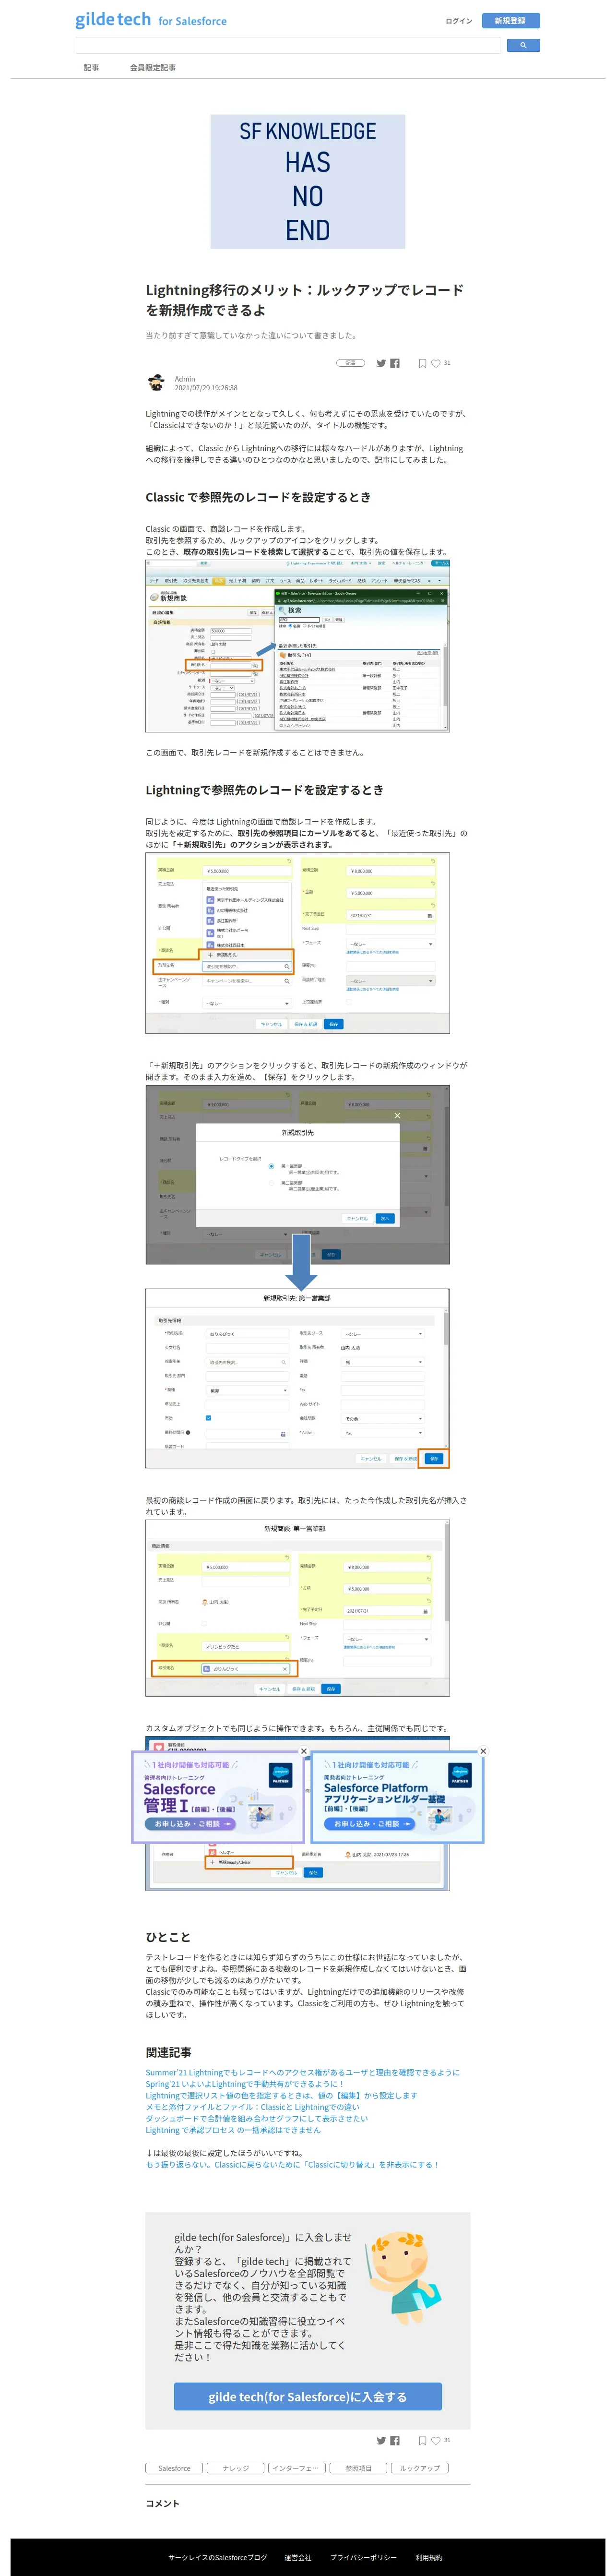Share article on Facebook from top bar
The width and height of the screenshot is (616, 2576).
point(395,363)
